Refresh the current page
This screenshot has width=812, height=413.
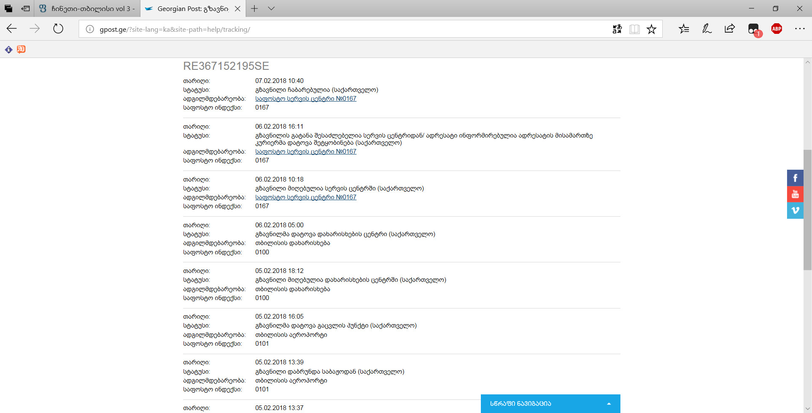pyautogui.click(x=58, y=29)
